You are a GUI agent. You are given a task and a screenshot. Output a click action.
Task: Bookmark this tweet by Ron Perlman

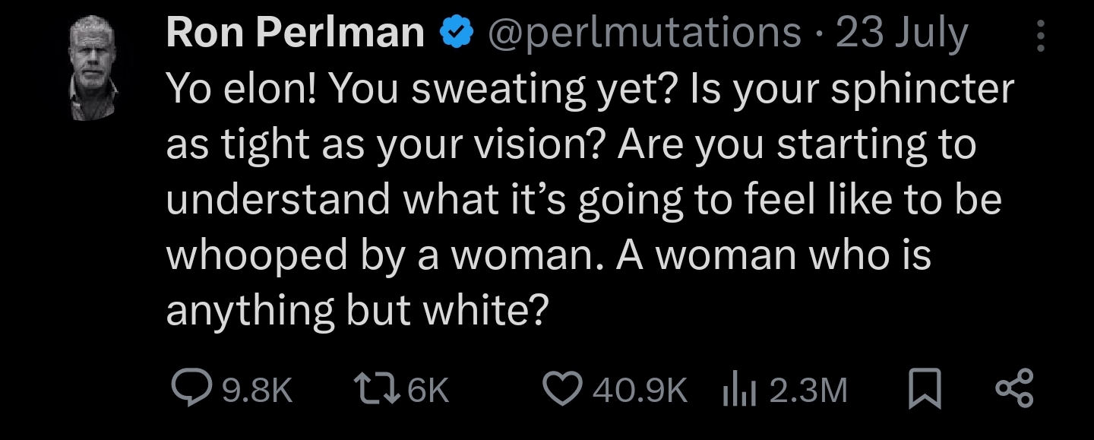[x=925, y=389]
